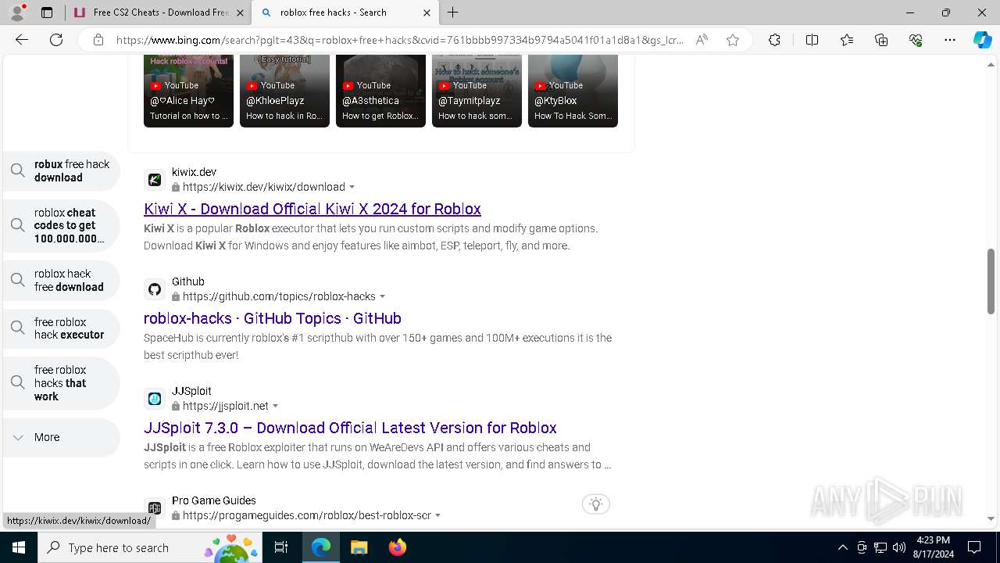The image size is (1000, 563).
Task: Click the taskbar search box
Action: point(150,547)
